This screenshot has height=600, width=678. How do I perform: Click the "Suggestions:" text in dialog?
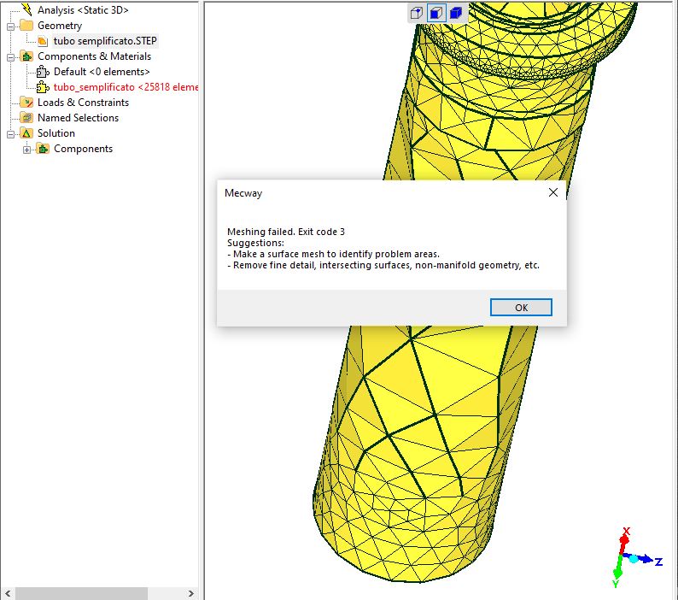255,243
